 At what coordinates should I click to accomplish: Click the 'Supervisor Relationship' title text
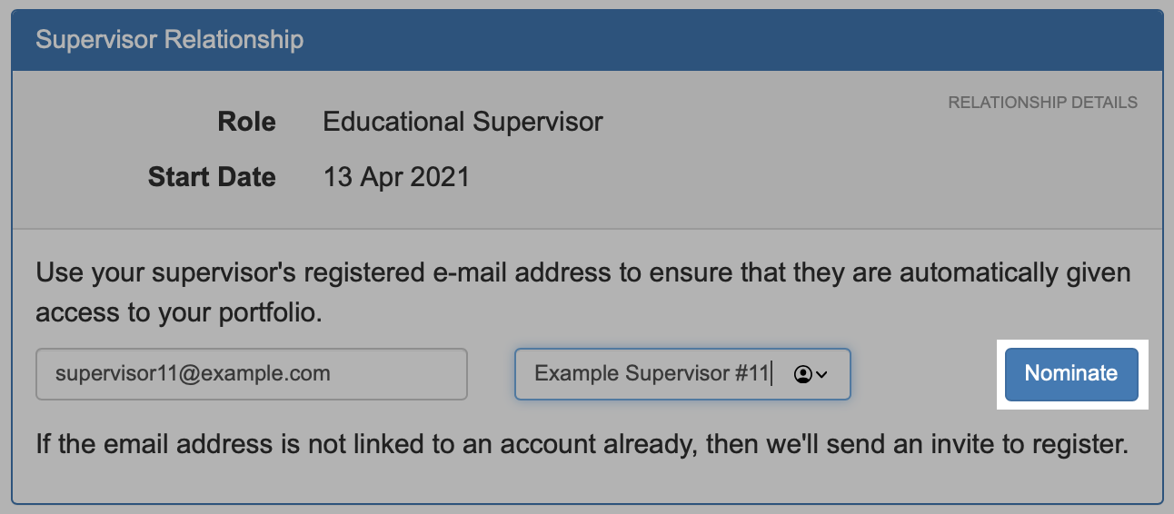coord(169,40)
